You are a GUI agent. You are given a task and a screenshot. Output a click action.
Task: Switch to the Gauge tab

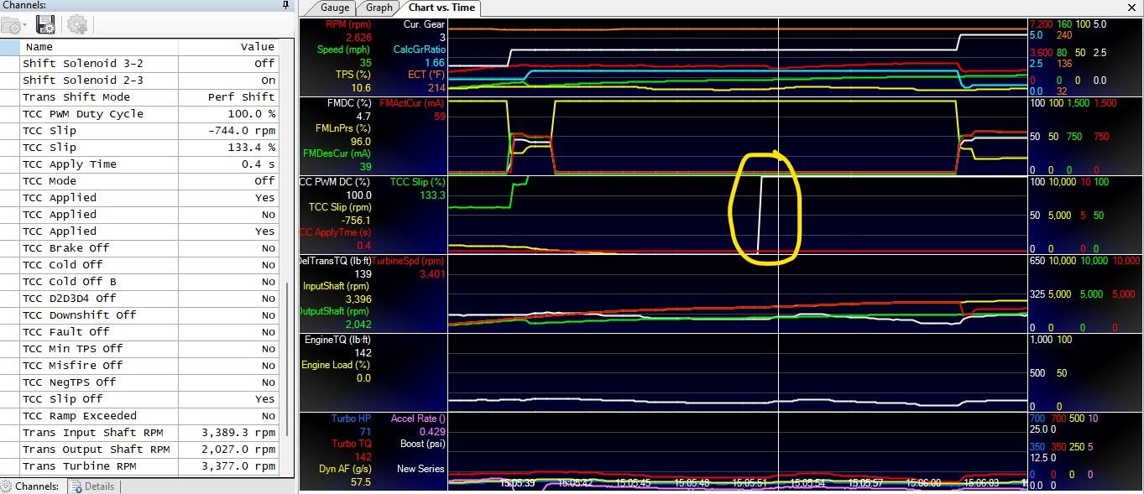(x=335, y=8)
